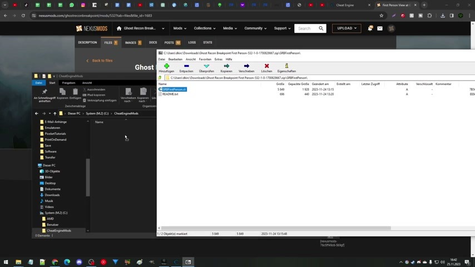Click An Schnellzugriff anheften in Explorer

[44, 96]
